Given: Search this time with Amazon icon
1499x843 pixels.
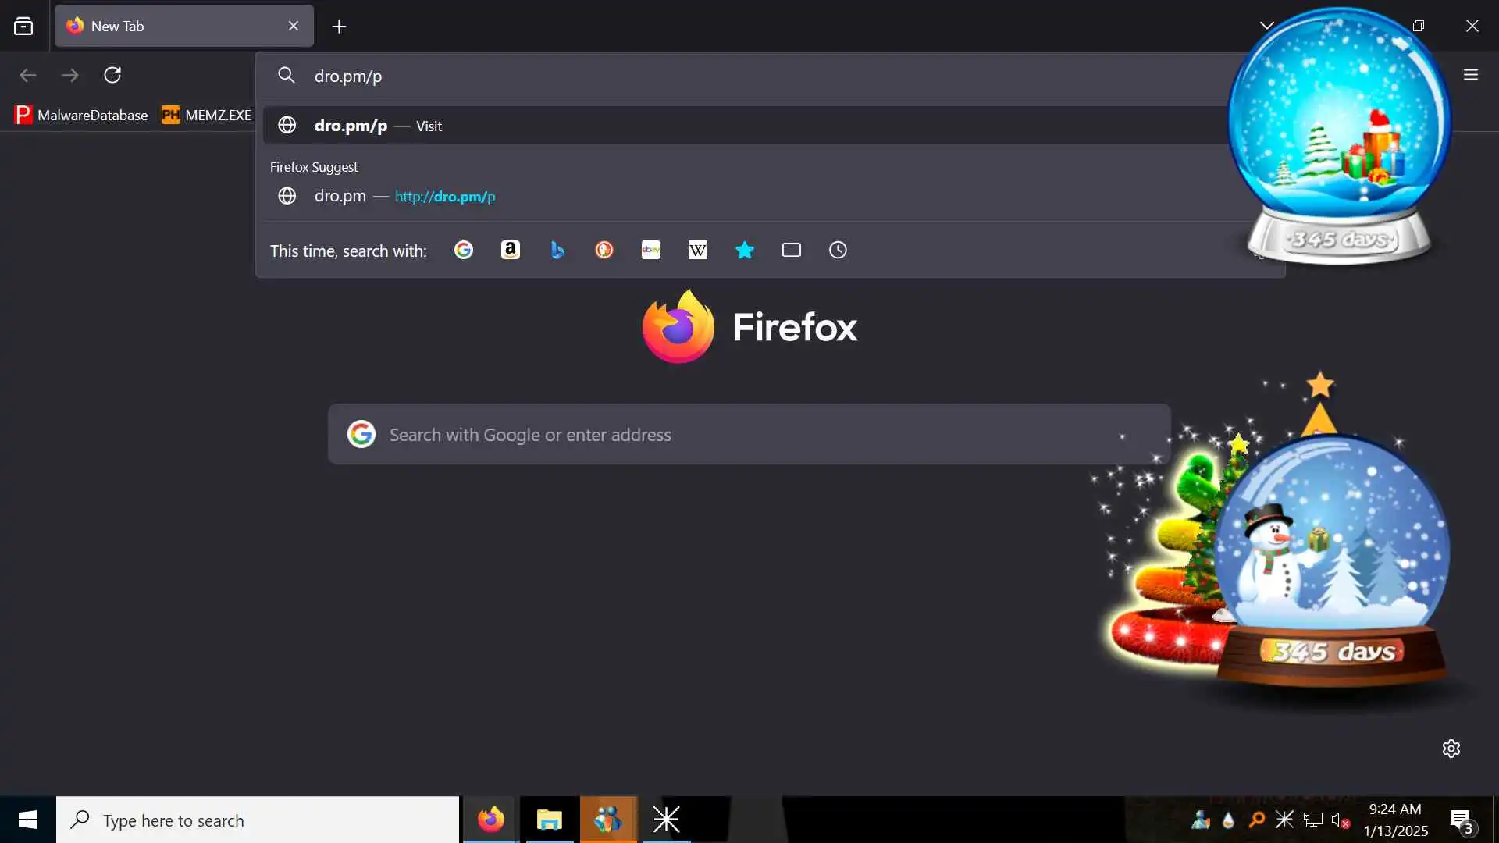Looking at the screenshot, I should 511,250.
